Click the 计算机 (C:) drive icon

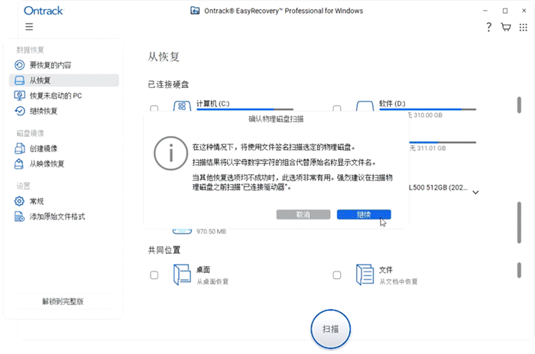(x=182, y=106)
